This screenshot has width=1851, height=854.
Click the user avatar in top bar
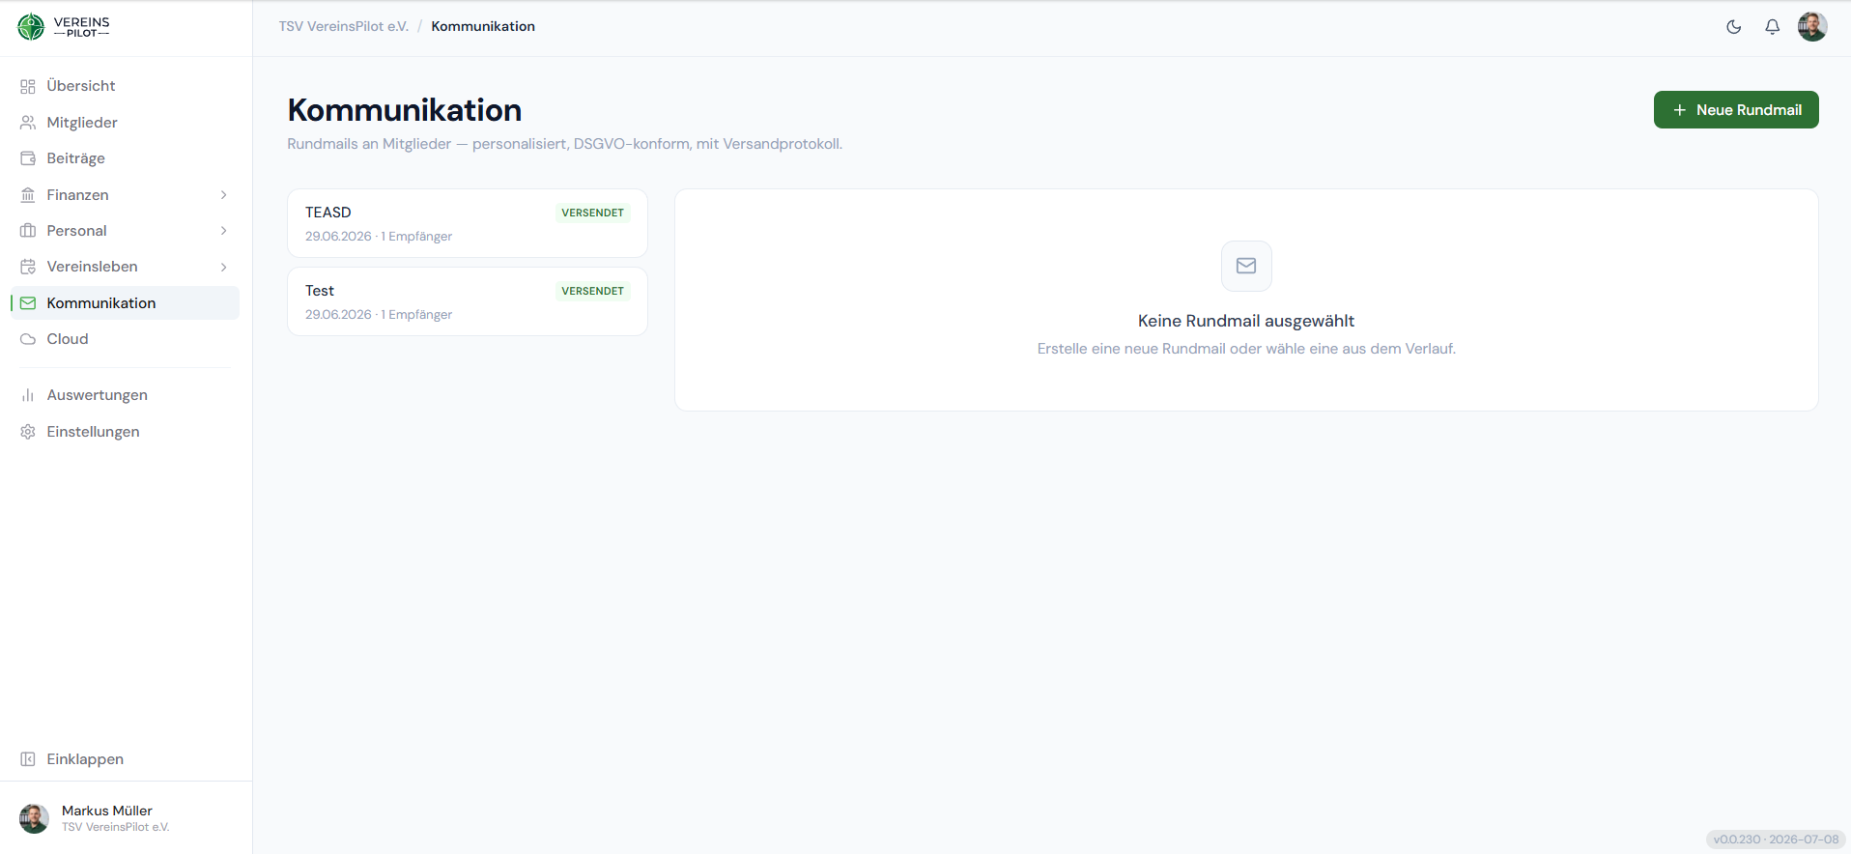1812,27
